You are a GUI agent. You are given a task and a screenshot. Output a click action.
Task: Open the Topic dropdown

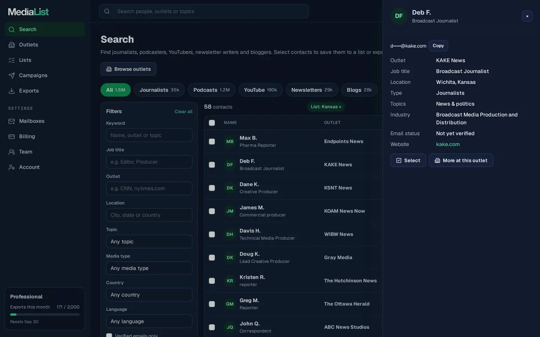click(149, 242)
